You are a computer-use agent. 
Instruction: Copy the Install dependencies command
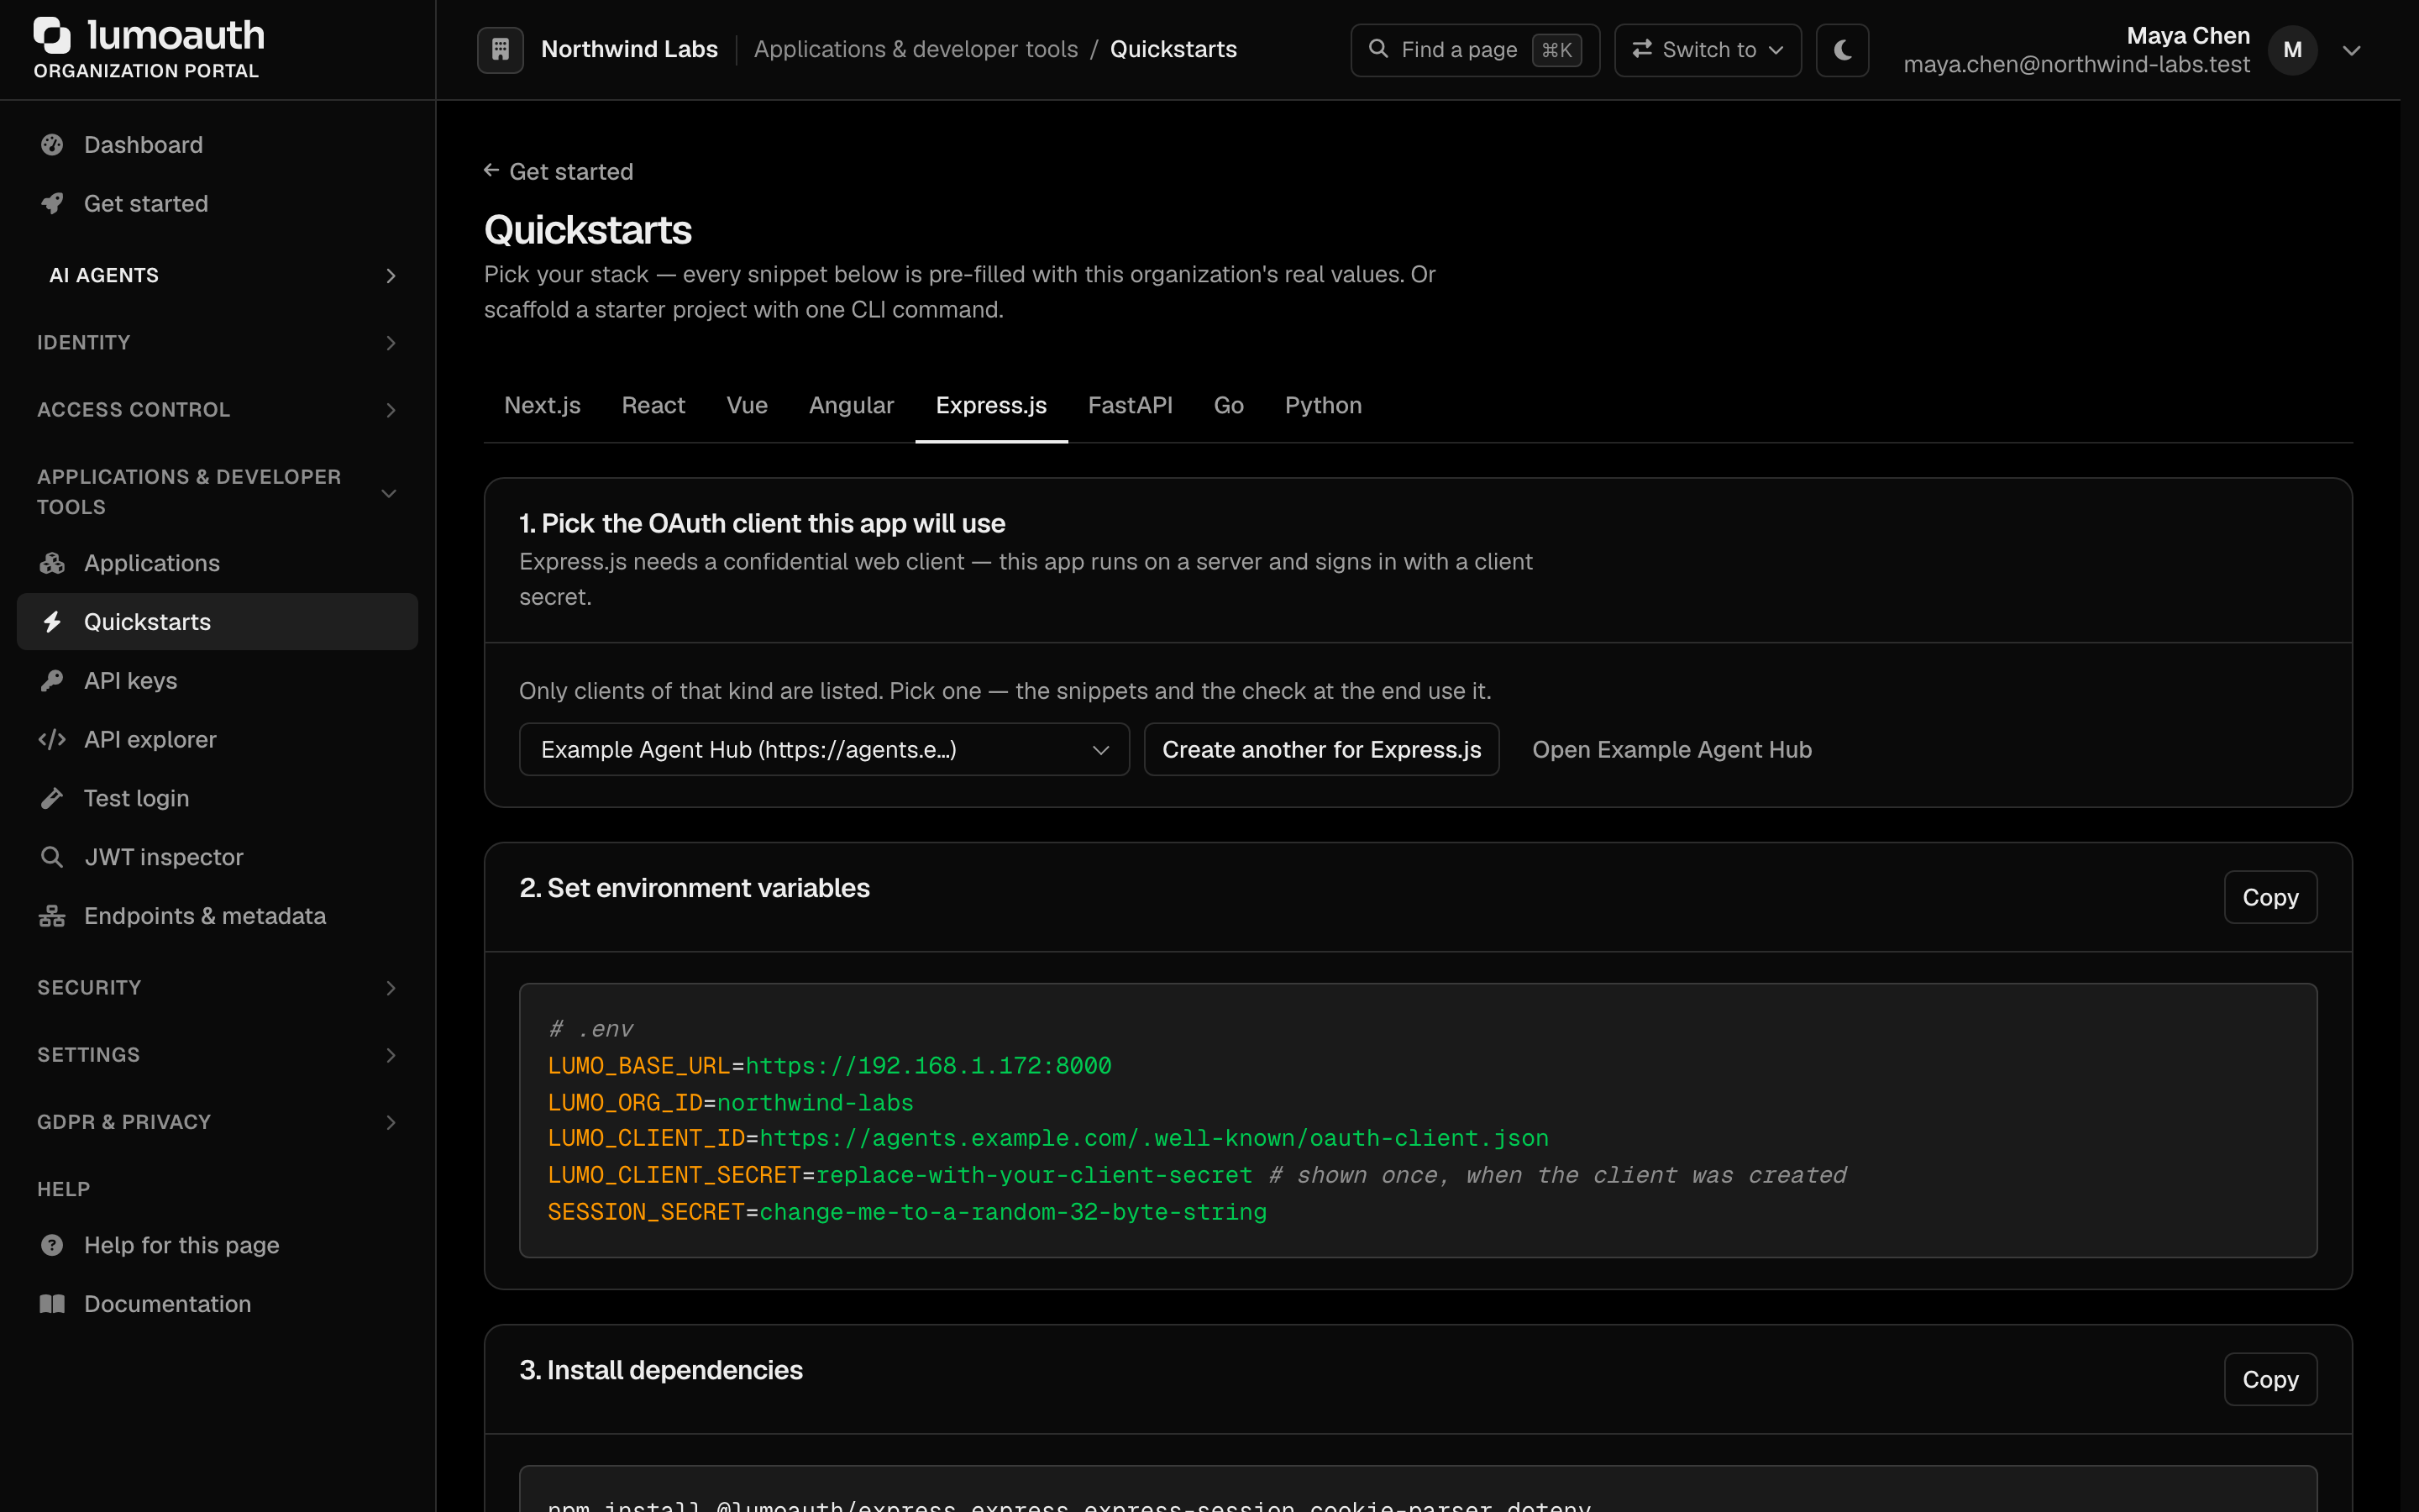coord(2270,1379)
